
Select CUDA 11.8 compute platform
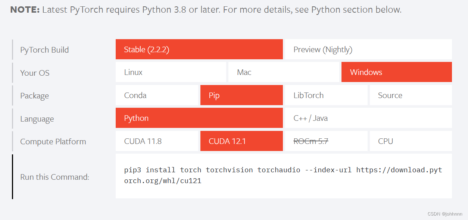click(157, 141)
